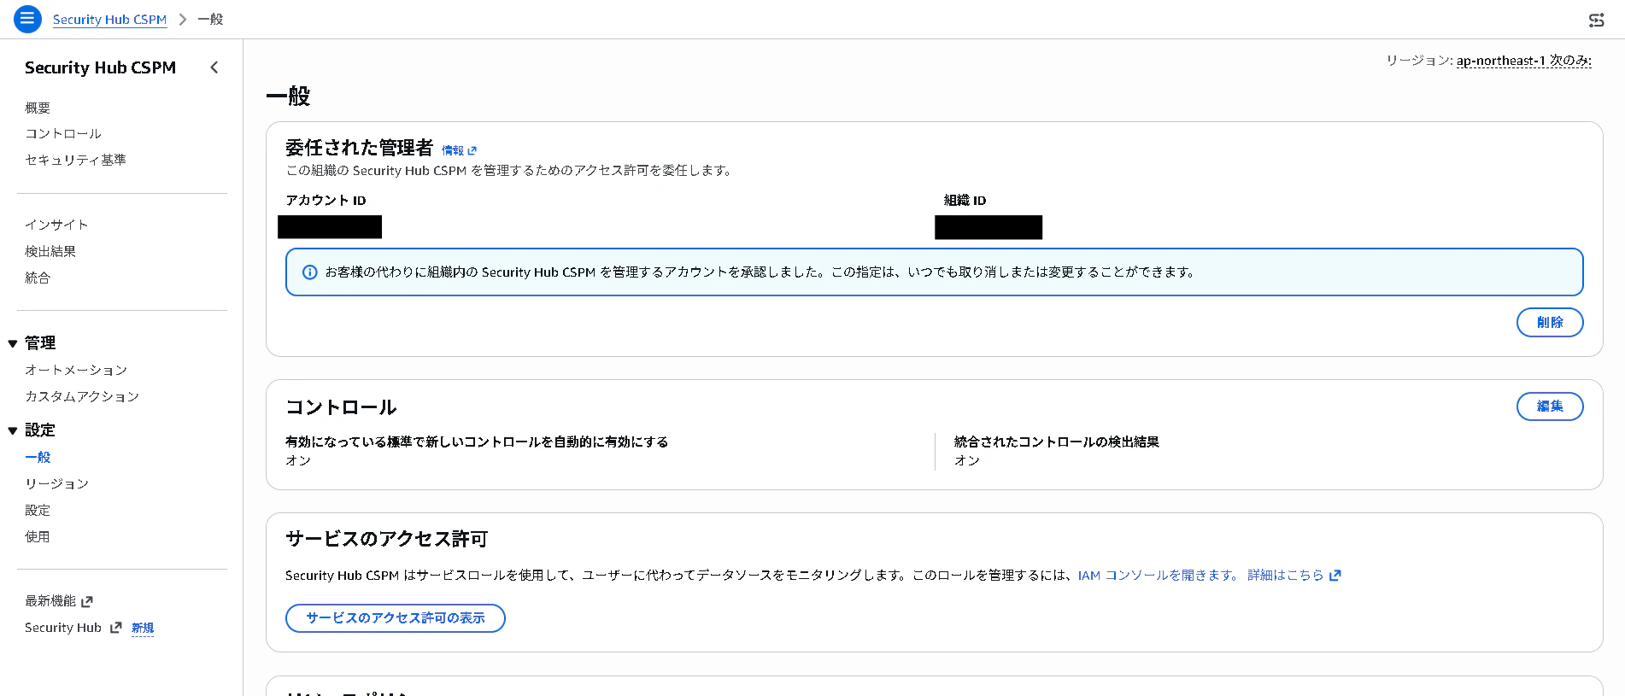Click Security Hub CSPM breadcrumb link
The height and width of the screenshot is (696, 1625).
coord(109,20)
